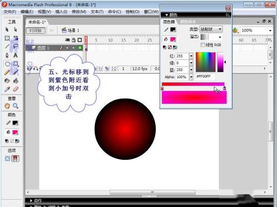Select the Text tool
Image resolution: width=277 pixels, height=207 pixels.
(16, 55)
